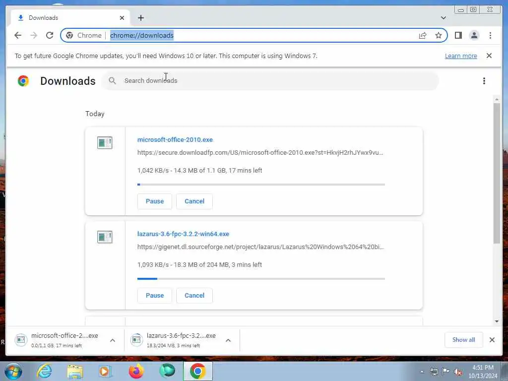Click the clock showing 4:51 PM

click(x=483, y=371)
